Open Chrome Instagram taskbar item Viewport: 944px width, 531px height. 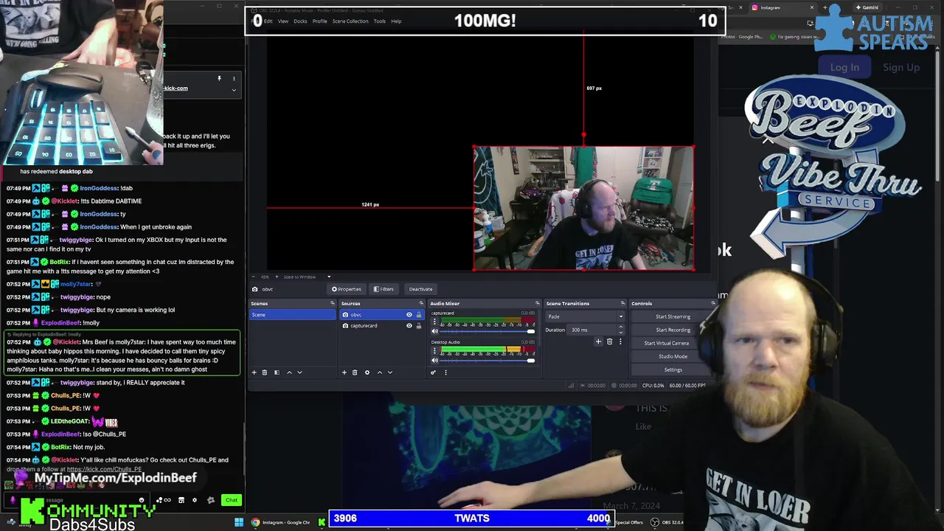click(280, 522)
